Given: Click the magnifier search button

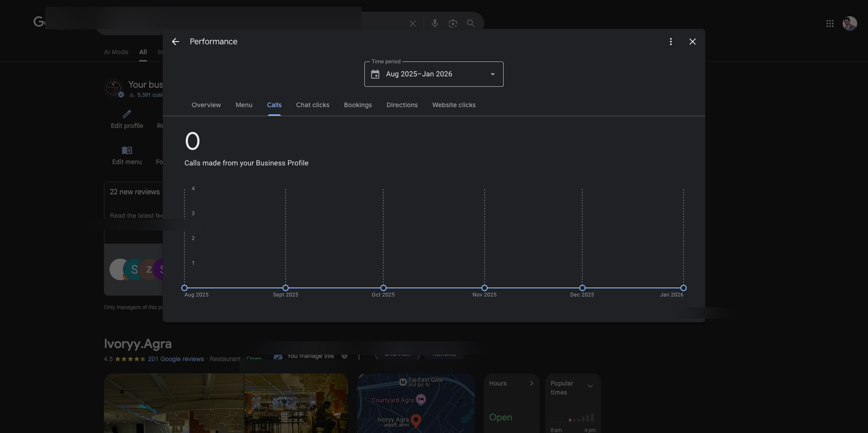Looking at the screenshot, I should pos(471,24).
